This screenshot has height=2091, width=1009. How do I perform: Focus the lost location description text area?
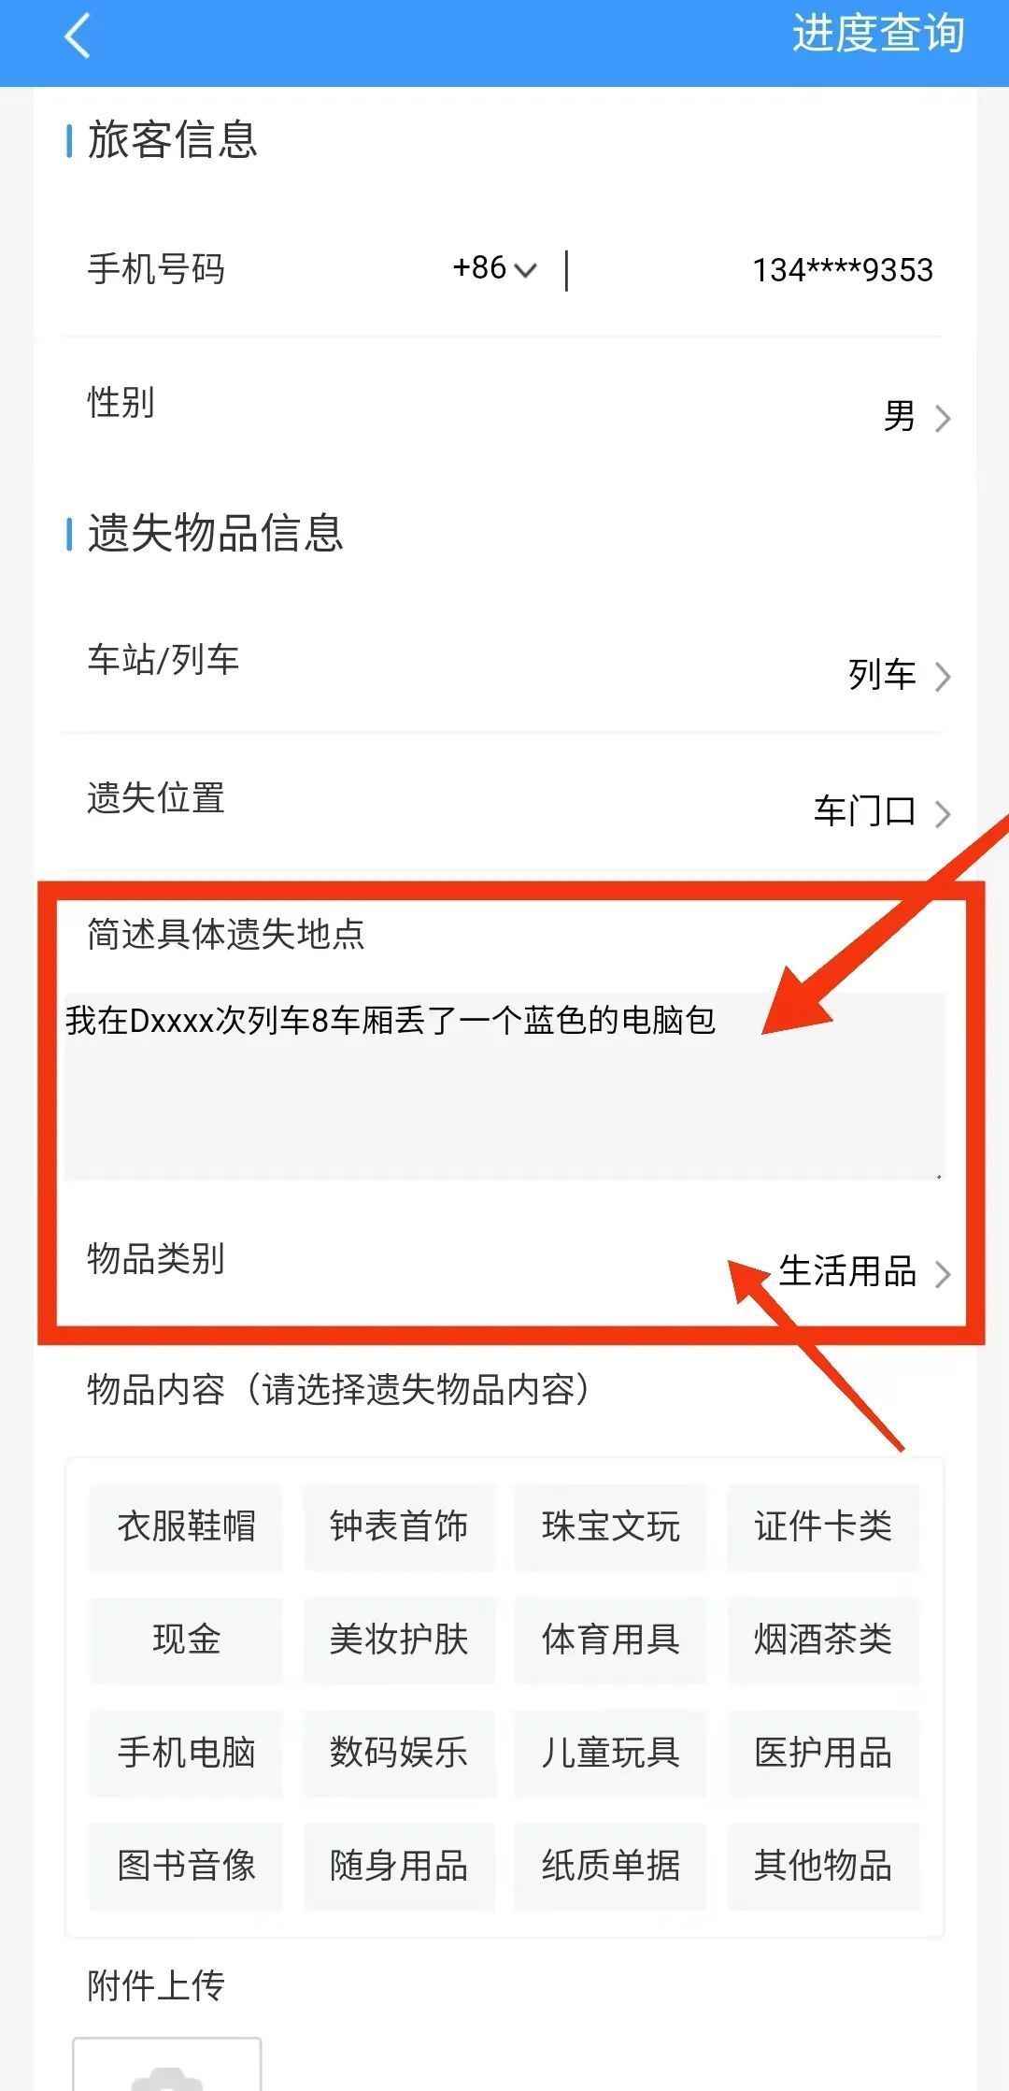[x=504, y=1085]
